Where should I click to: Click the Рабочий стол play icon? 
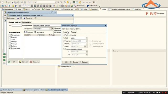click(x=88, y=6)
